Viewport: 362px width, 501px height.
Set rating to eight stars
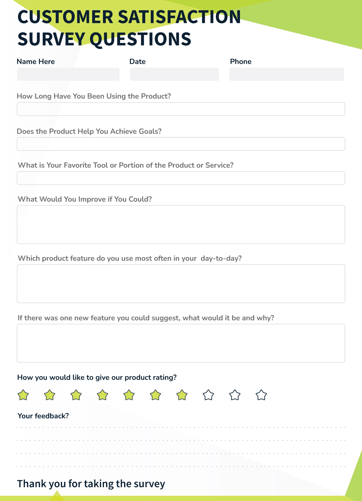(x=208, y=395)
